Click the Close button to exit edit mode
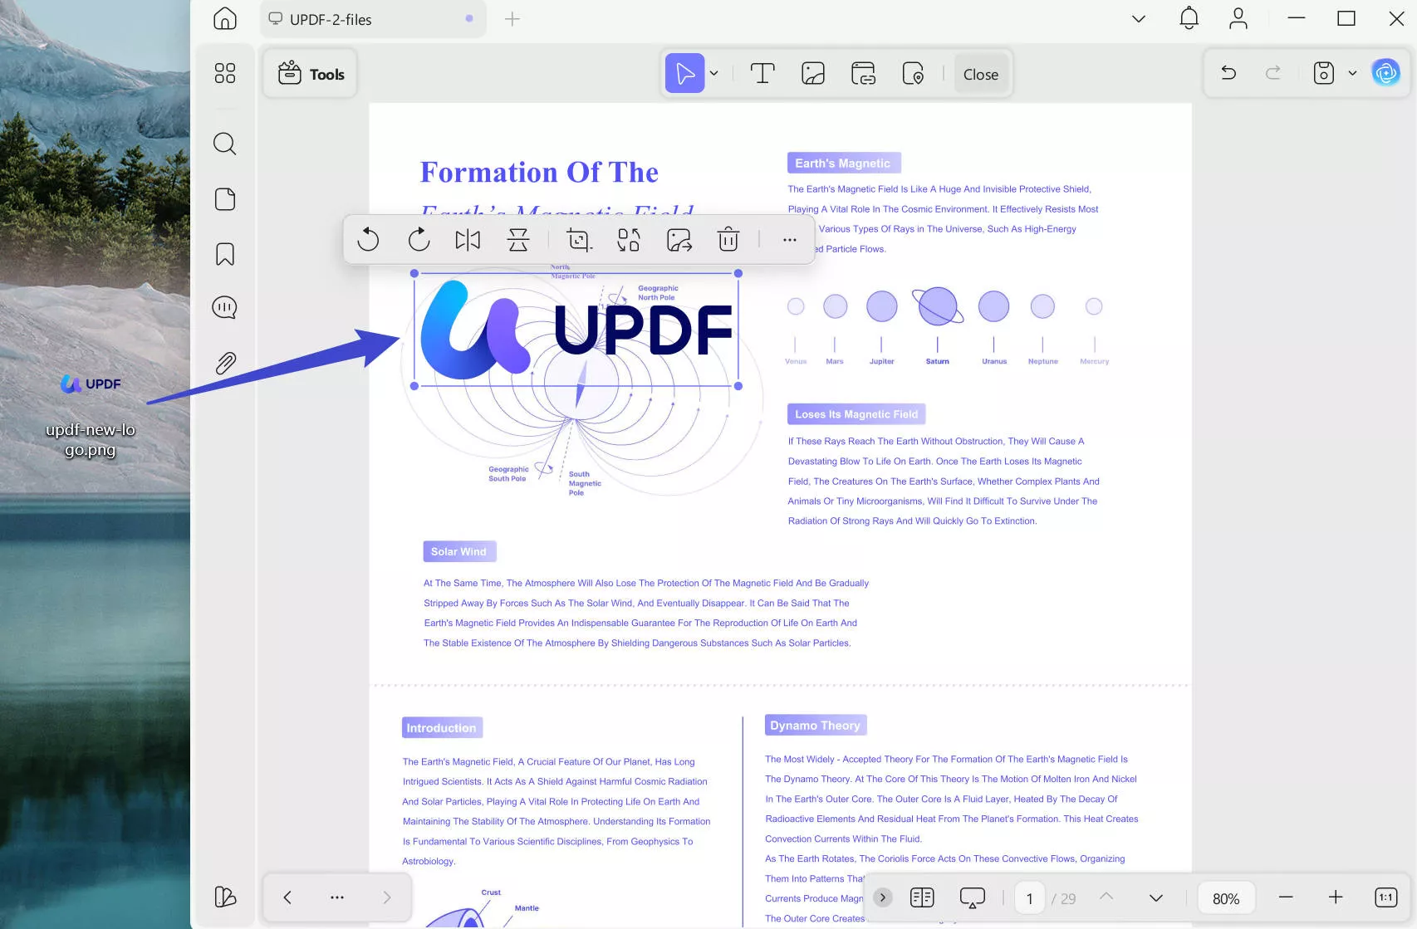The width and height of the screenshot is (1417, 929). pos(981,73)
